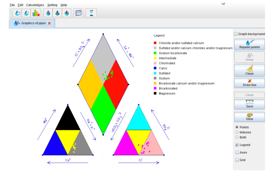The image size is (266, 171).
Task: Click the Save button in side panel
Action: point(249,104)
